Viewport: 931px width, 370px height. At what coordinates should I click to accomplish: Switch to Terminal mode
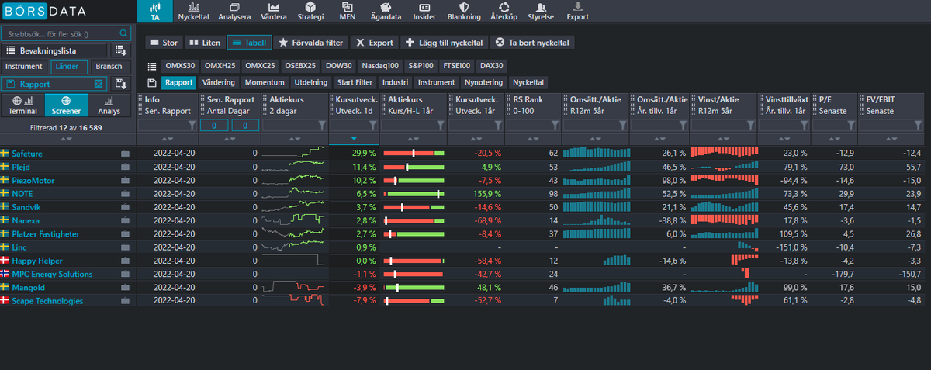tap(22, 105)
